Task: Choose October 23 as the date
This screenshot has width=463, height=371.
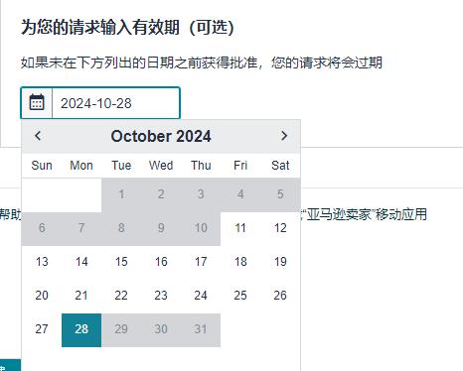Action: click(161, 296)
